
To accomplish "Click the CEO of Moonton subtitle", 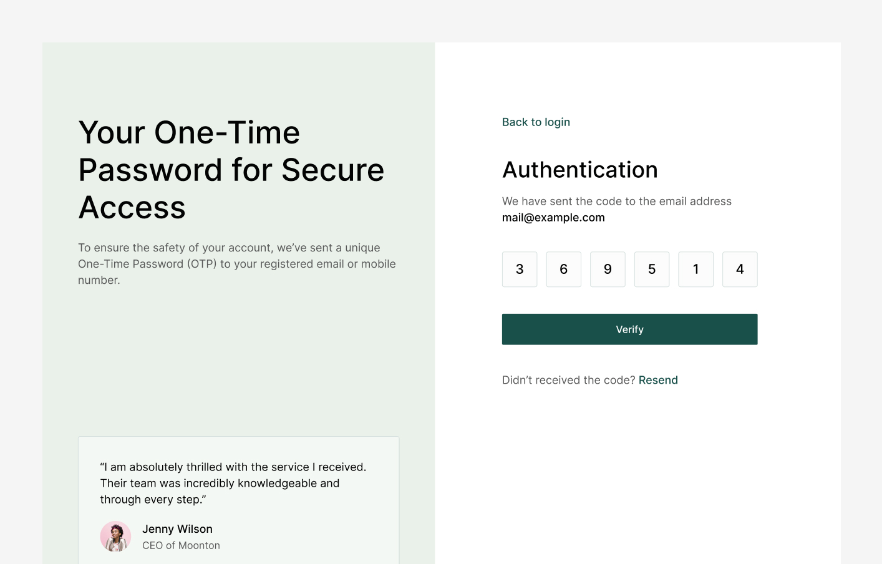I will (x=181, y=545).
